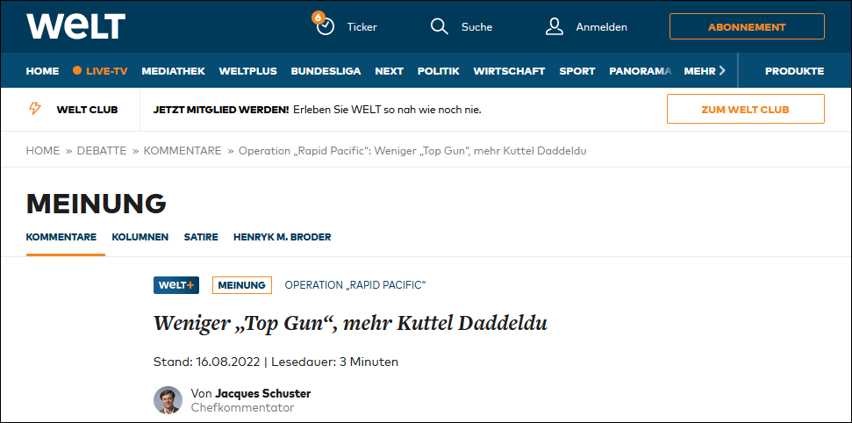Select the KOLUMNEN tab
Image resolution: width=852 pixels, height=423 pixels.
tap(140, 237)
